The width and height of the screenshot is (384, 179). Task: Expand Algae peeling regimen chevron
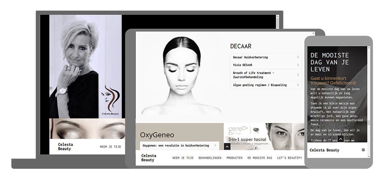[x=298, y=85]
